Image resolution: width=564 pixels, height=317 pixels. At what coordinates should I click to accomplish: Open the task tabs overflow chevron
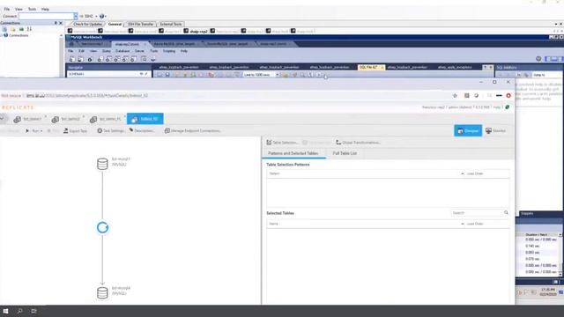[x=2, y=119]
